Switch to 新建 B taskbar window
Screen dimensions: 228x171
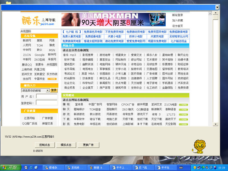[98, 168]
